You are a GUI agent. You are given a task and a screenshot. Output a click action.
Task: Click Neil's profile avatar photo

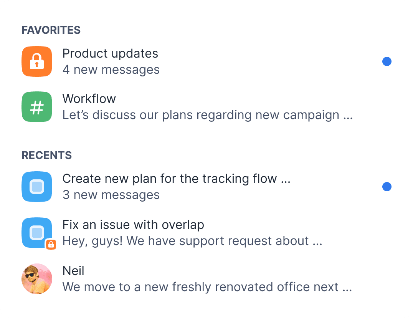37,279
